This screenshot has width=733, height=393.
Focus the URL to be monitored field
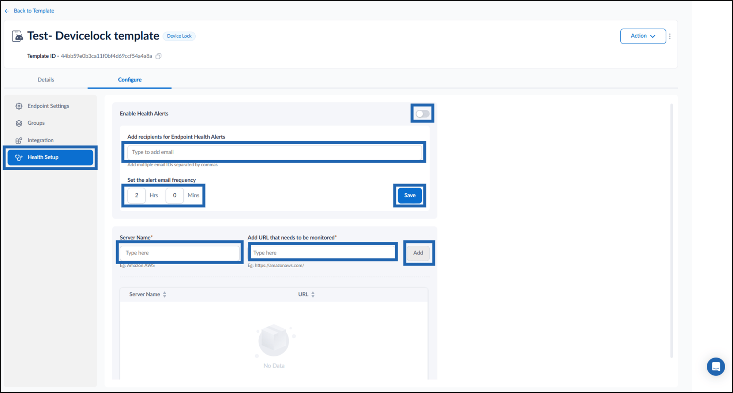coord(322,253)
